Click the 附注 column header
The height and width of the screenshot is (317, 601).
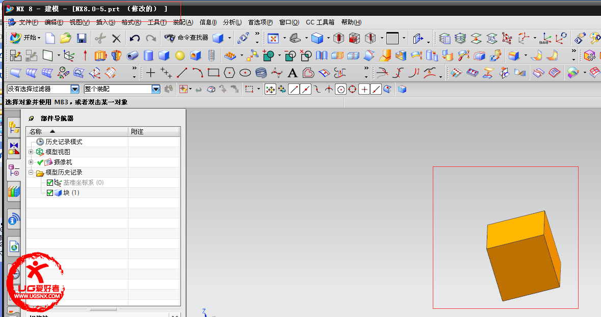coord(154,132)
